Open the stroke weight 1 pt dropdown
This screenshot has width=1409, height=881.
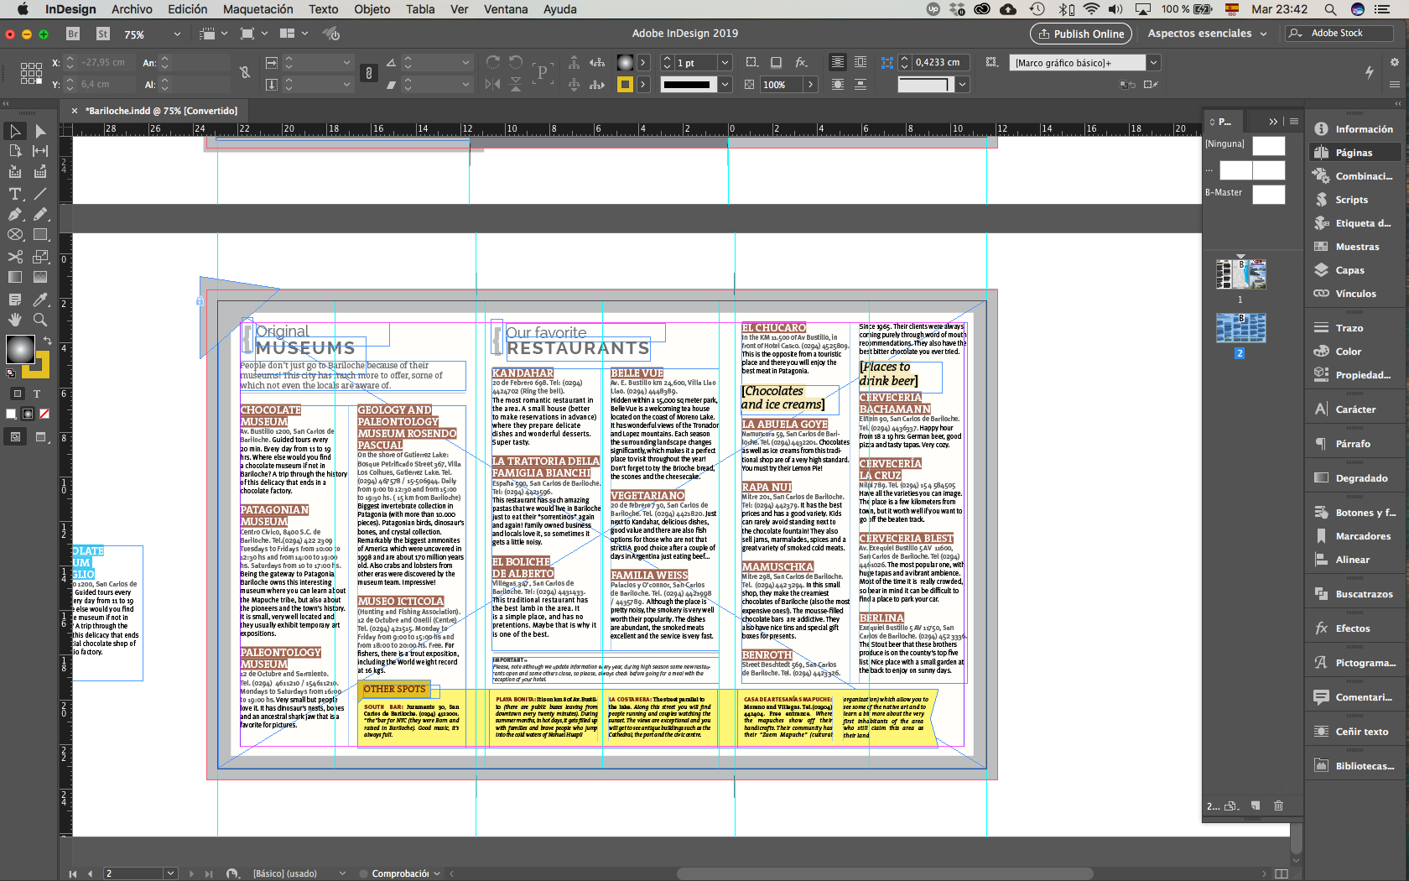(725, 63)
